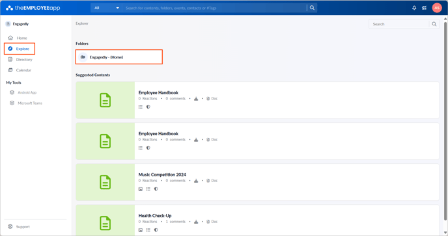Screen dimensions: 448x236
Task: Click '0 Reactions' on Music Competition 2024
Action: 148,181
